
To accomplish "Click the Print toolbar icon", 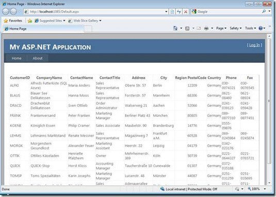I will pyautogui.click(x=206, y=28).
